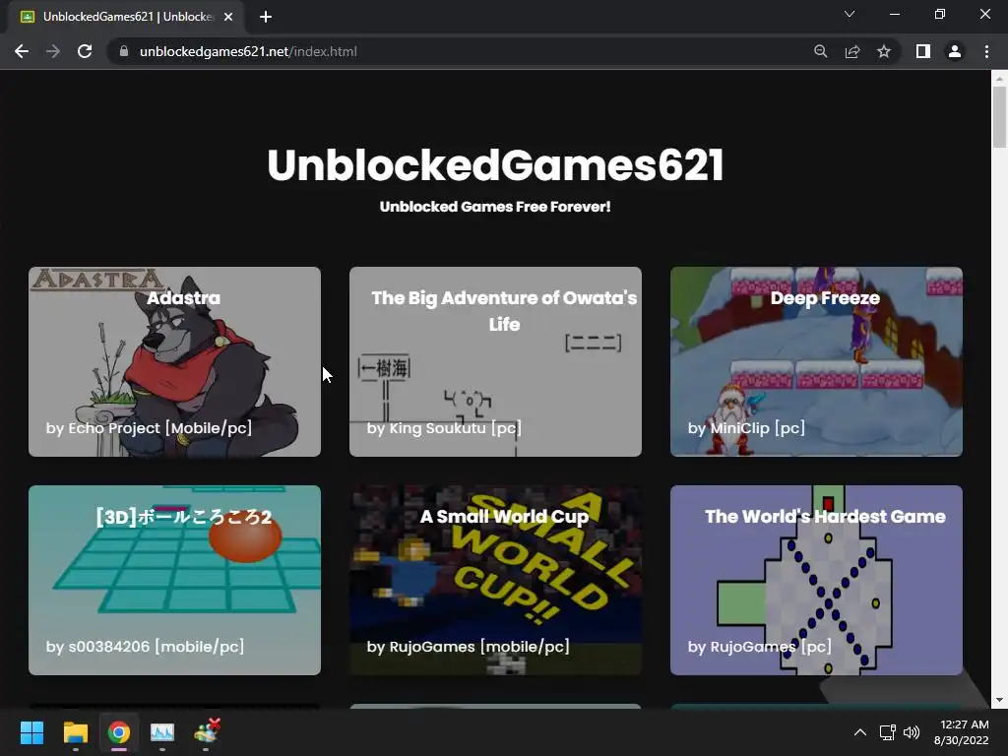The image size is (1008, 756).
Task: View site info via the lock icon
Action: coord(124,51)
